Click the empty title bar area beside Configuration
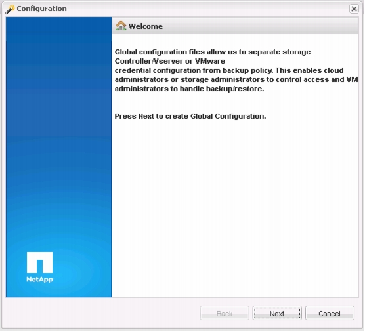The image size is (365, 332). coord(207,9)
